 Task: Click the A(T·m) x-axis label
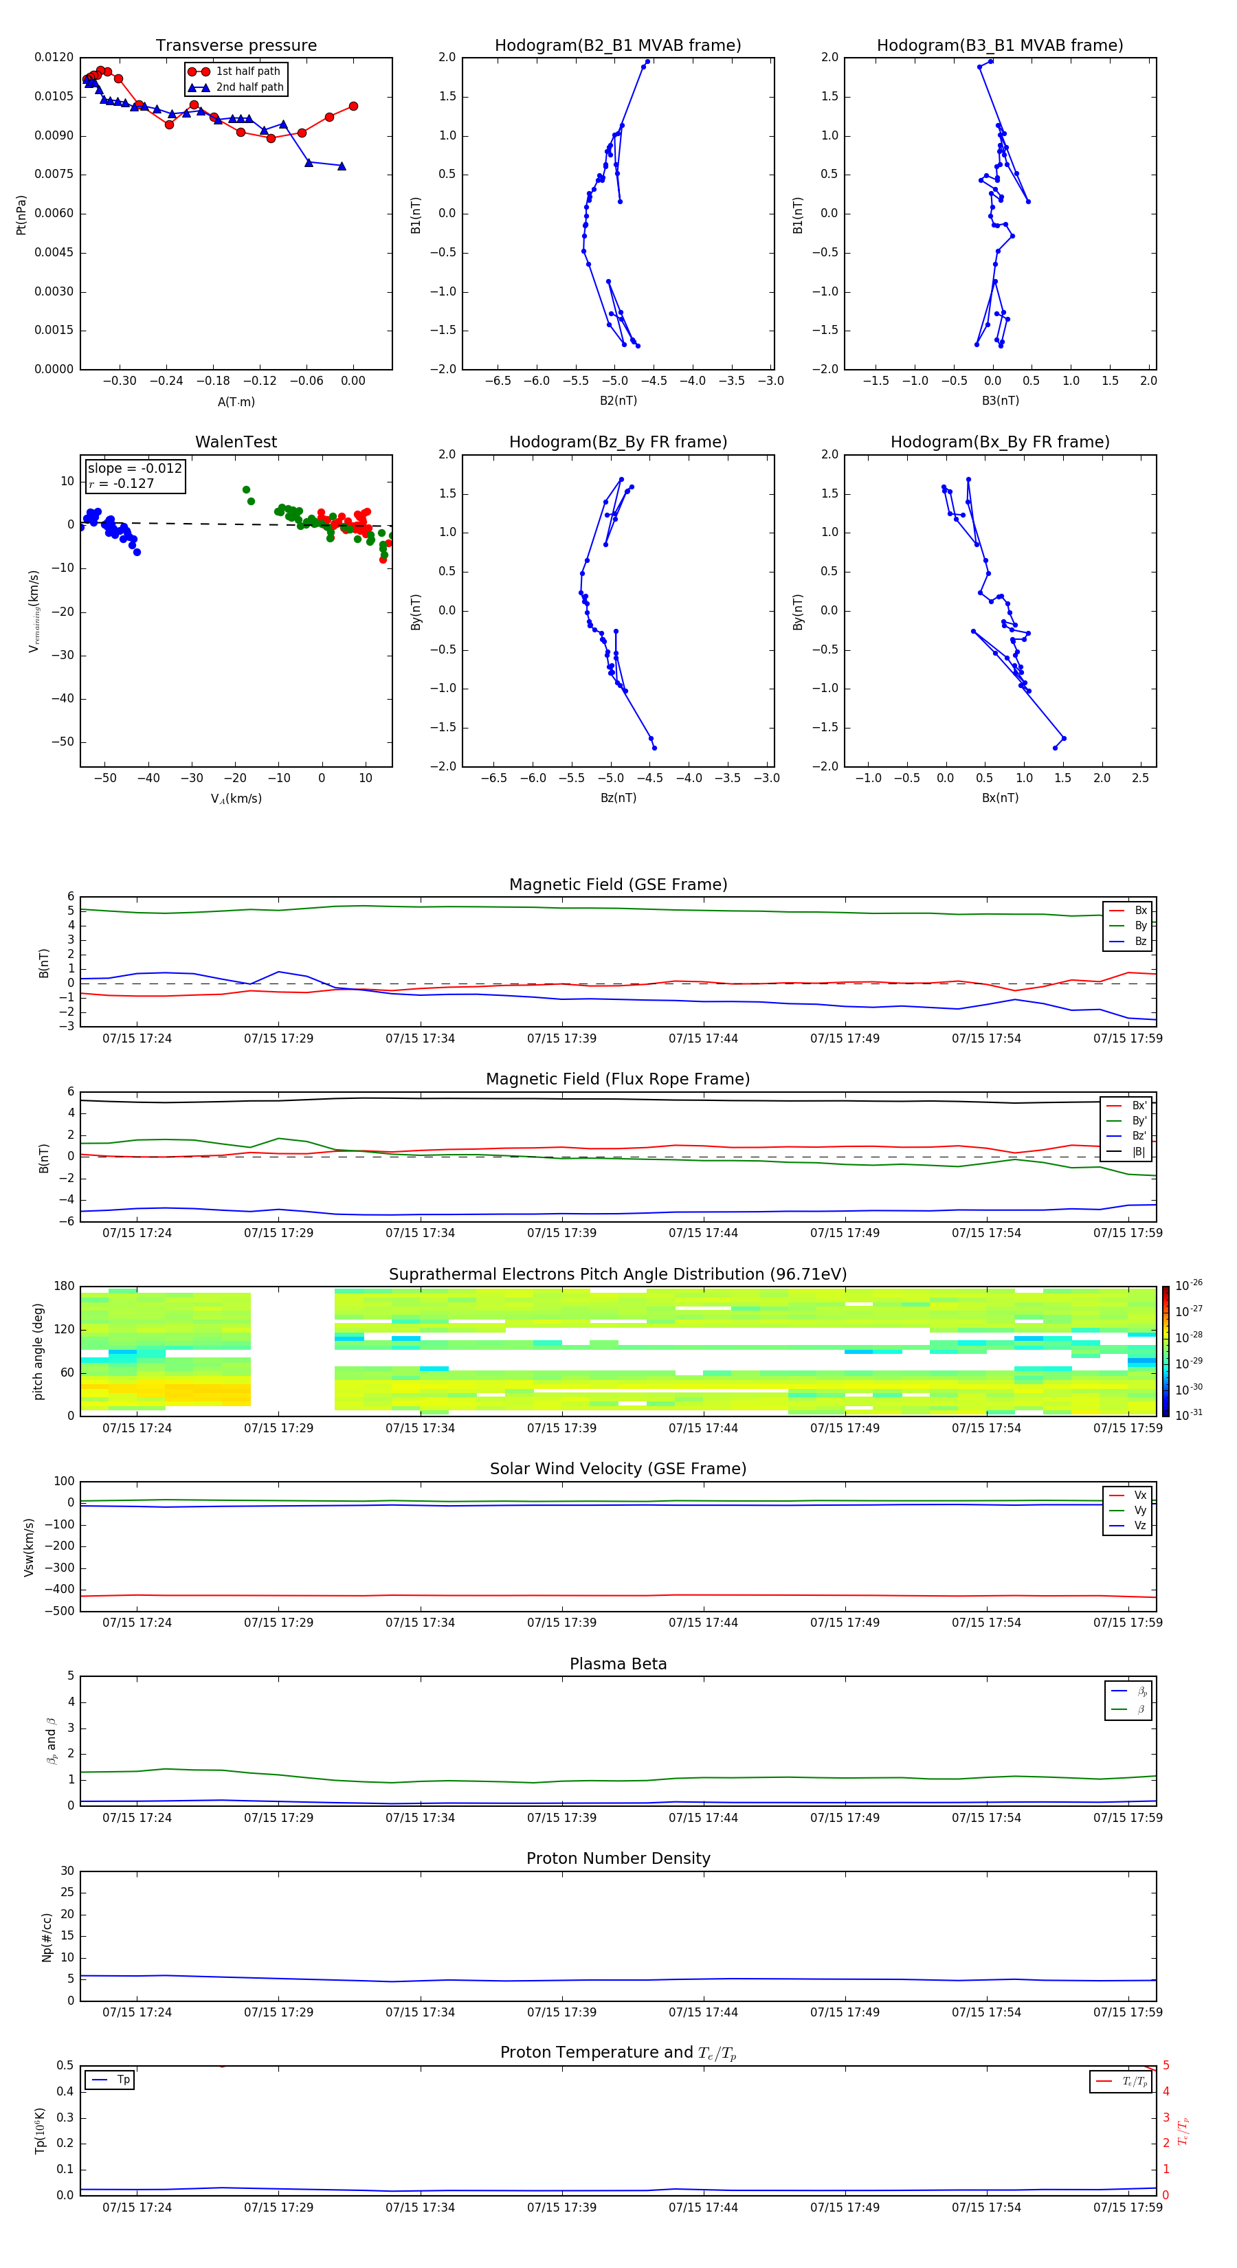coord(236,402)
